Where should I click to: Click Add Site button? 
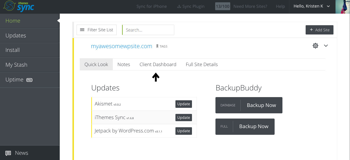pos(320,30)
